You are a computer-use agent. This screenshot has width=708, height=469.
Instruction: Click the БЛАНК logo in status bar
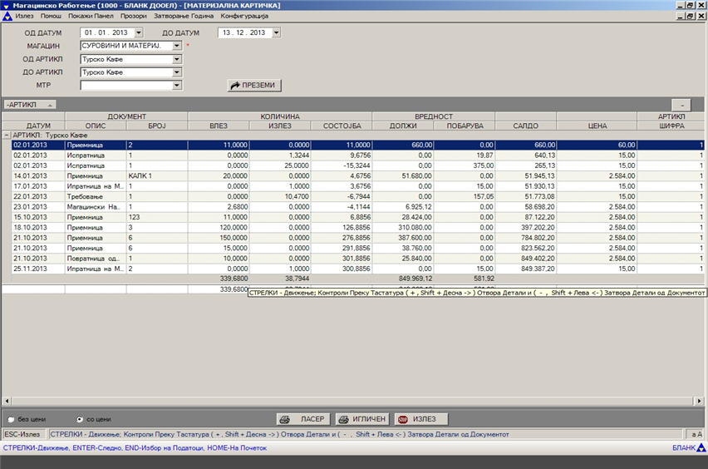click(x=688, y=448)
